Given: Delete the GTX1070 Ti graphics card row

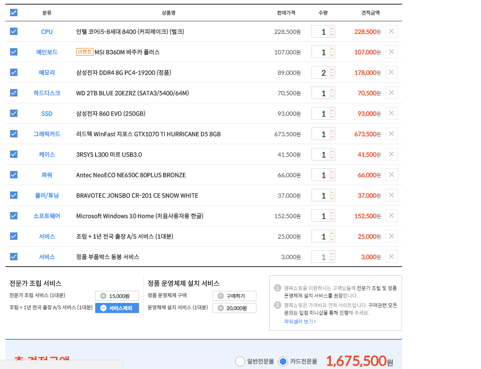Looking at the screenshot, I should (391, 134).
